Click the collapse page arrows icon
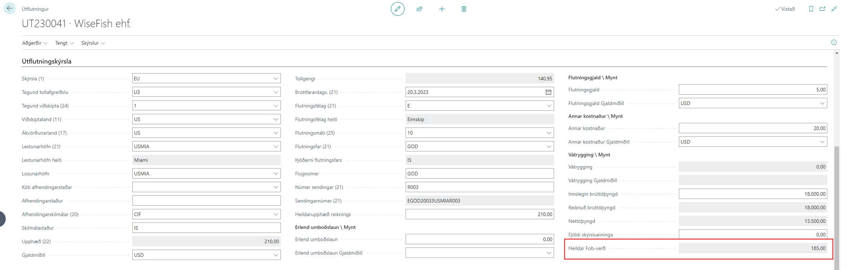This screenshot has width=847, height=270. [834, 9]
